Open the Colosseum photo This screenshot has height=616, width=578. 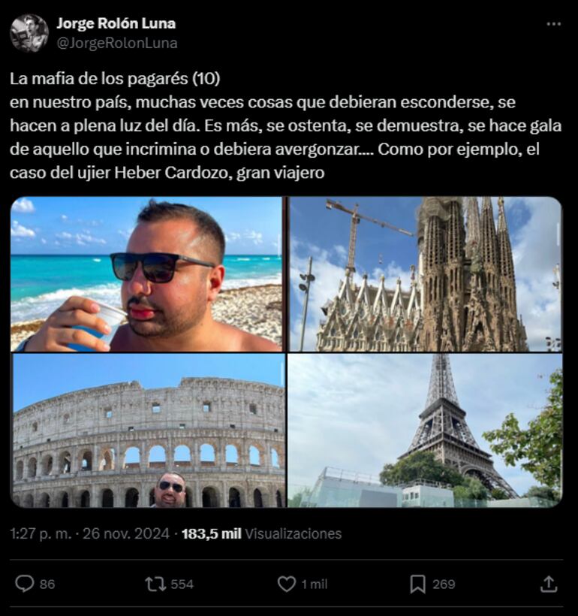[x=149, y=430]
